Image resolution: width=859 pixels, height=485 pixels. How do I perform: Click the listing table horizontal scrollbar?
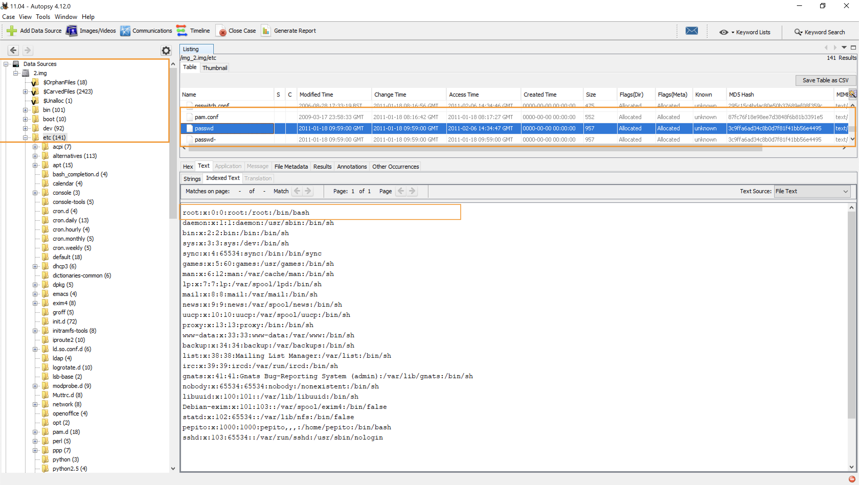tap(475, 149)
